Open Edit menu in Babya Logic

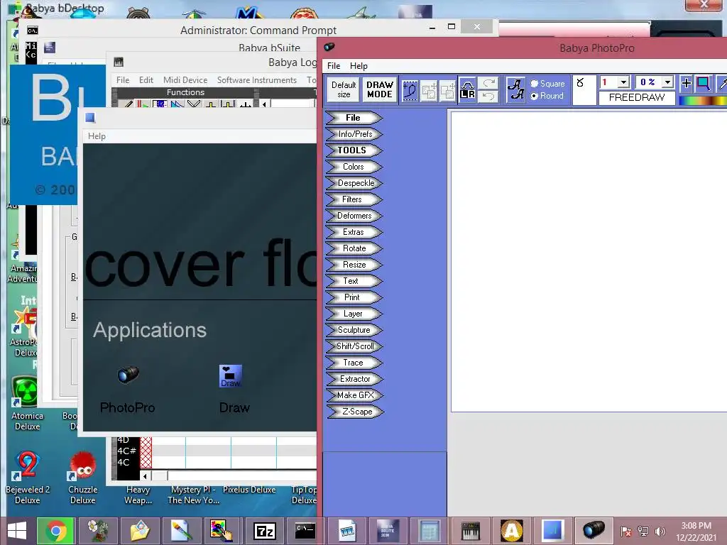(x=146, y=80)
